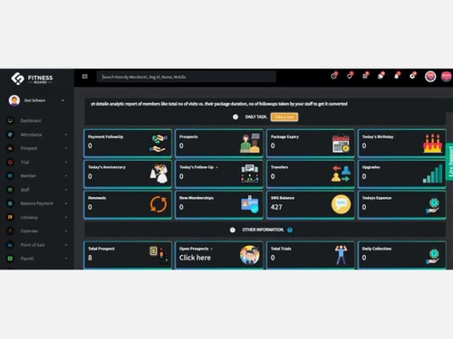Click the scrolling analytic report banner text
Image resolution: width=453 pixels, height=339 pixels.
click(x=219, y=104)
